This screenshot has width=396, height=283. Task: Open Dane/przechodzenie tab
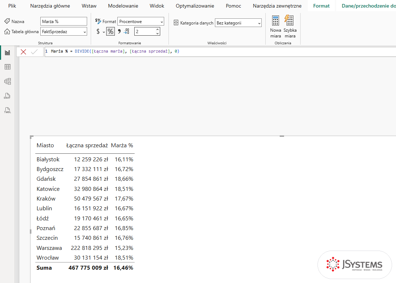369,6
